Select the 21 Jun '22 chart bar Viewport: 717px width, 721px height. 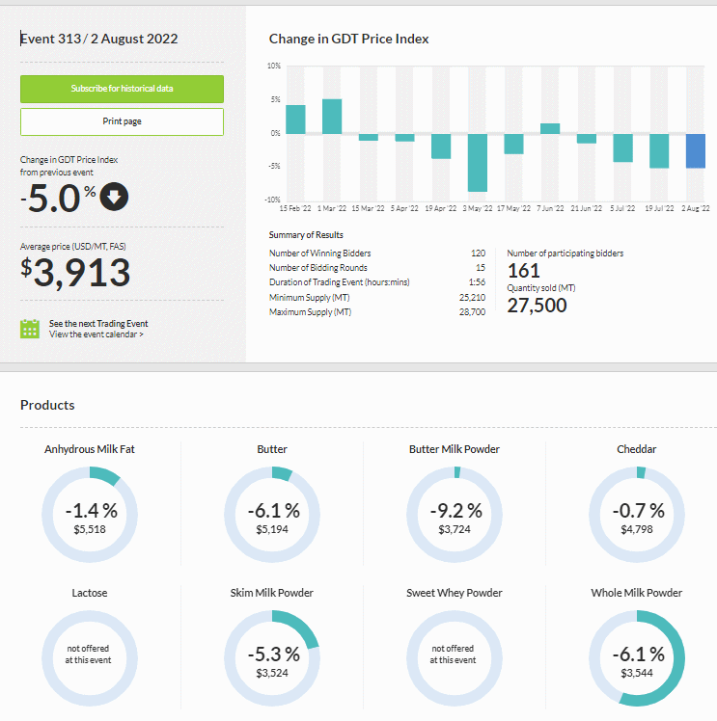point(587,139)
